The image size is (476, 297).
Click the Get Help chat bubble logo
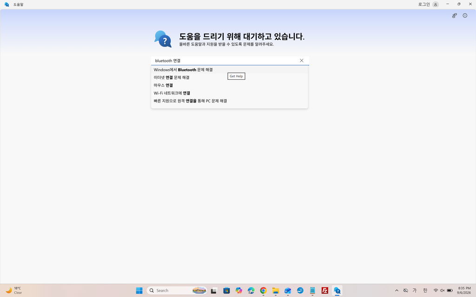(163, 39)
